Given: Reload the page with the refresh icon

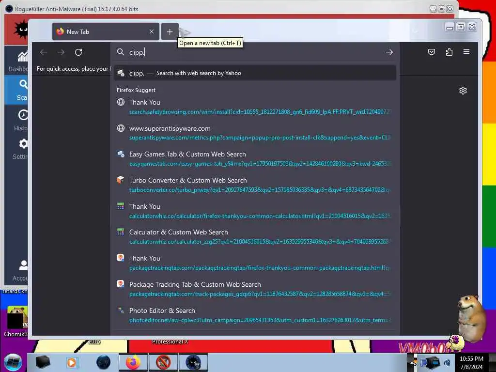Looking at the screenshot, I should click(78, 52).
